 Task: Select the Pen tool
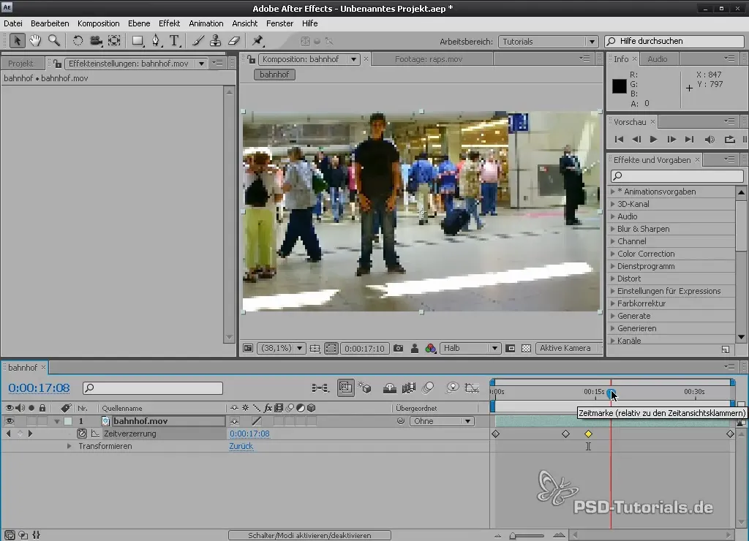pyautogui.click(x=157, y=41)
